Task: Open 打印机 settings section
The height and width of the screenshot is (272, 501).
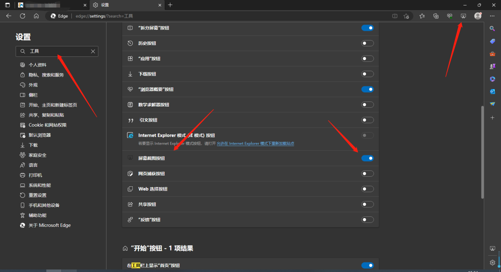Action: coord(31,175)
